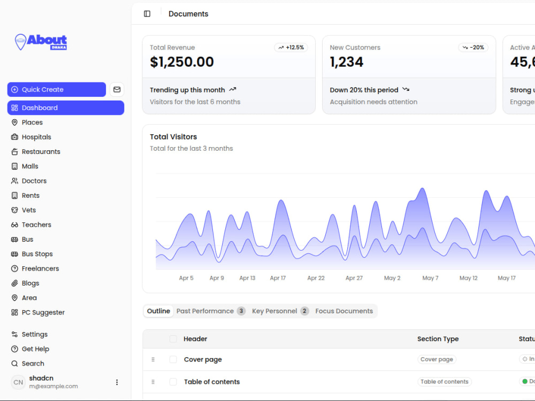This screenshot has width=535, height=401.
Task: Switch to Key Personnel tab
Action: pos(280,311)
